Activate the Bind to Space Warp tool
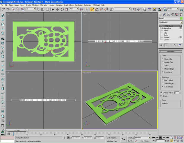The height and width of the screenshot is (143, 184). pos(23,9)
